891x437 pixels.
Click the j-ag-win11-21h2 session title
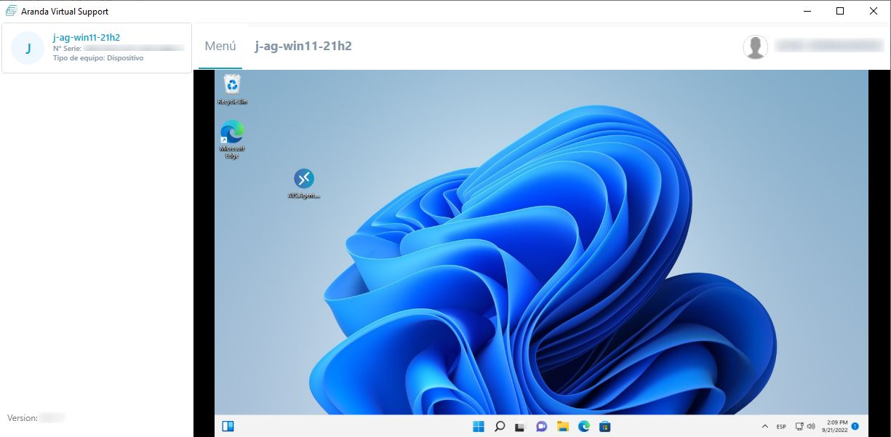(303, 47)
